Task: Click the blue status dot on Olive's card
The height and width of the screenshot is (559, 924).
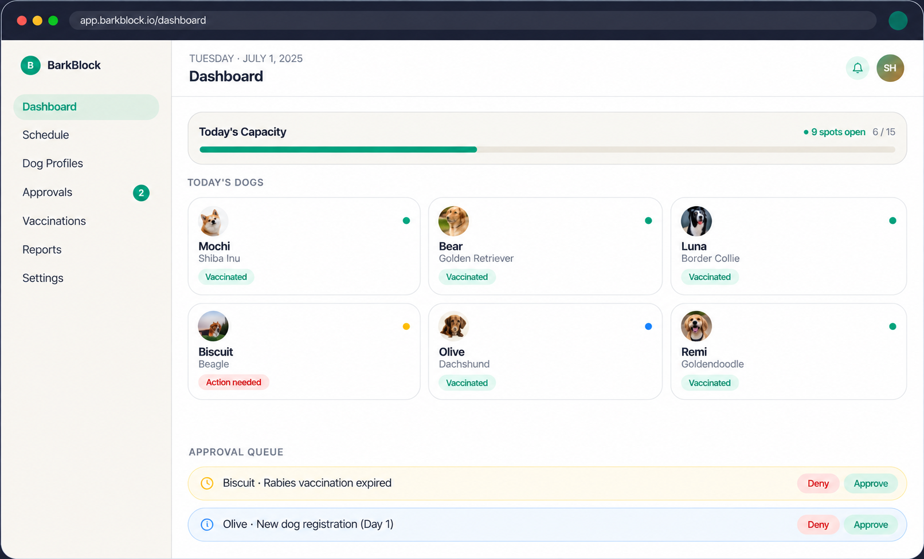Action: [648, 326]
